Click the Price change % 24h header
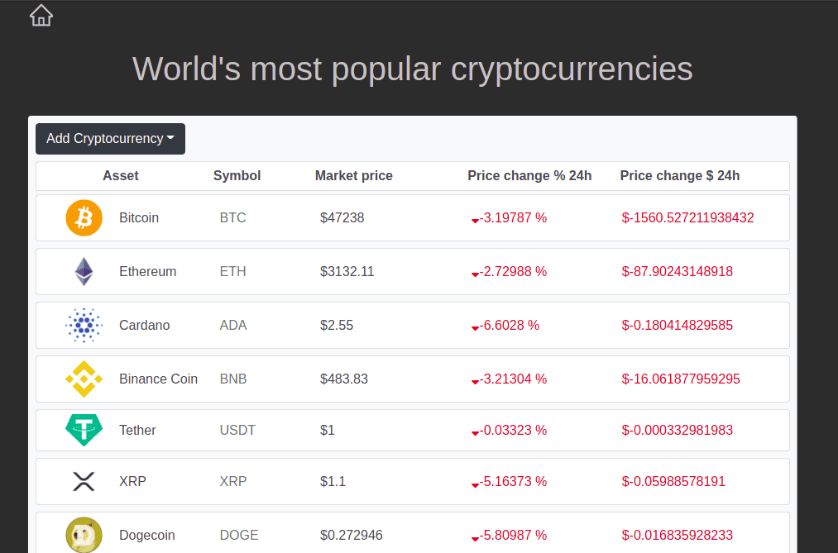Viewport: 838px width, 553px height. [x=529, y=176]
